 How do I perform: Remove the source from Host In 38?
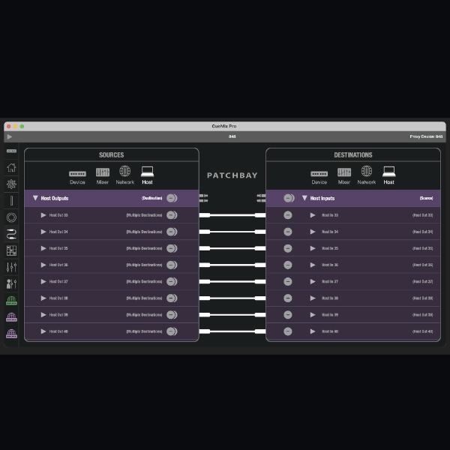click(x=288, y=298)
